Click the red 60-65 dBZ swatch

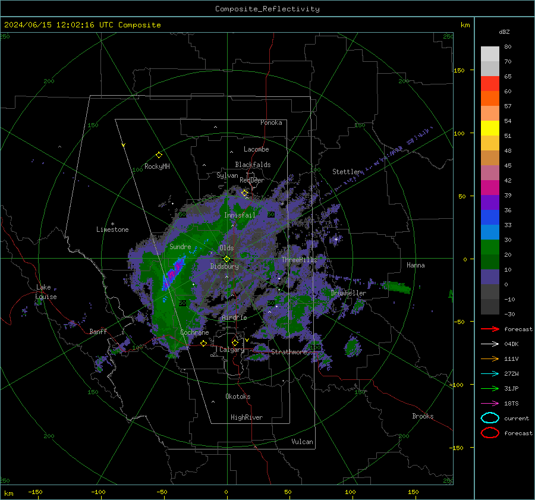click(490, 84)
